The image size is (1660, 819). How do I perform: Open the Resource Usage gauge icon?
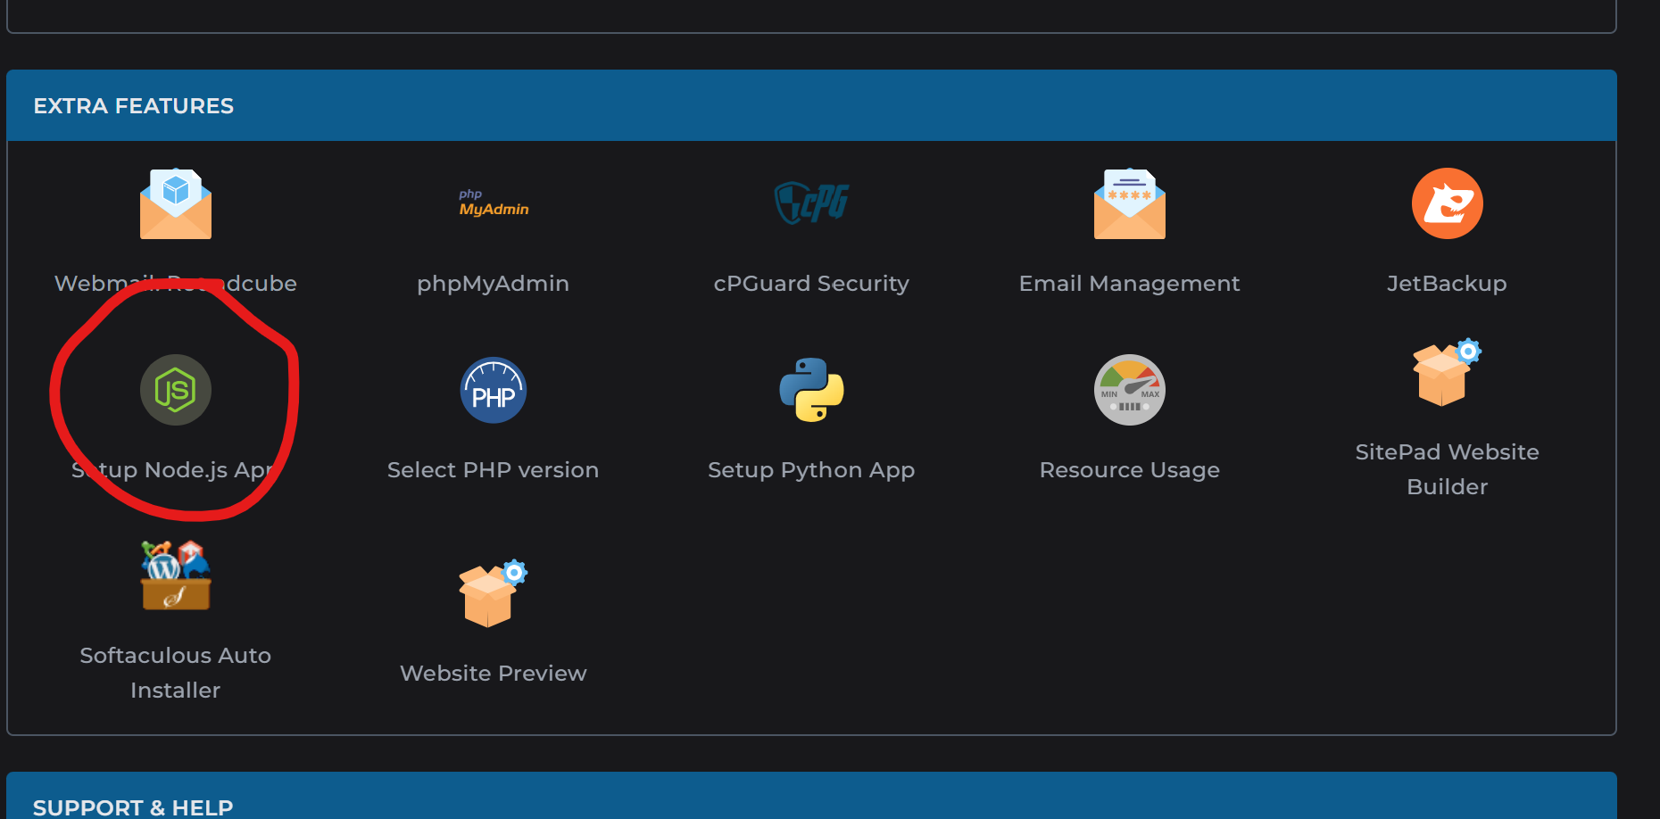pos(1129,390)
